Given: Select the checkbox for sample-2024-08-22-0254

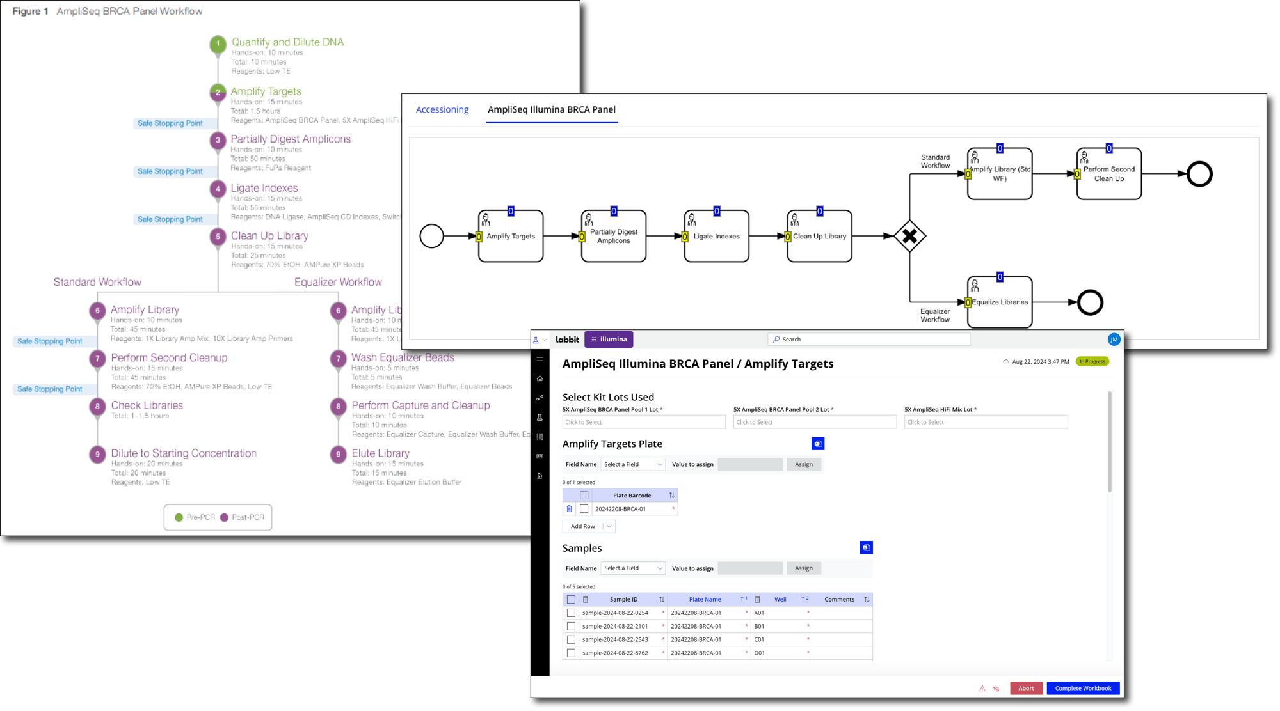Looking at the screenshot, I should (571, 613).
